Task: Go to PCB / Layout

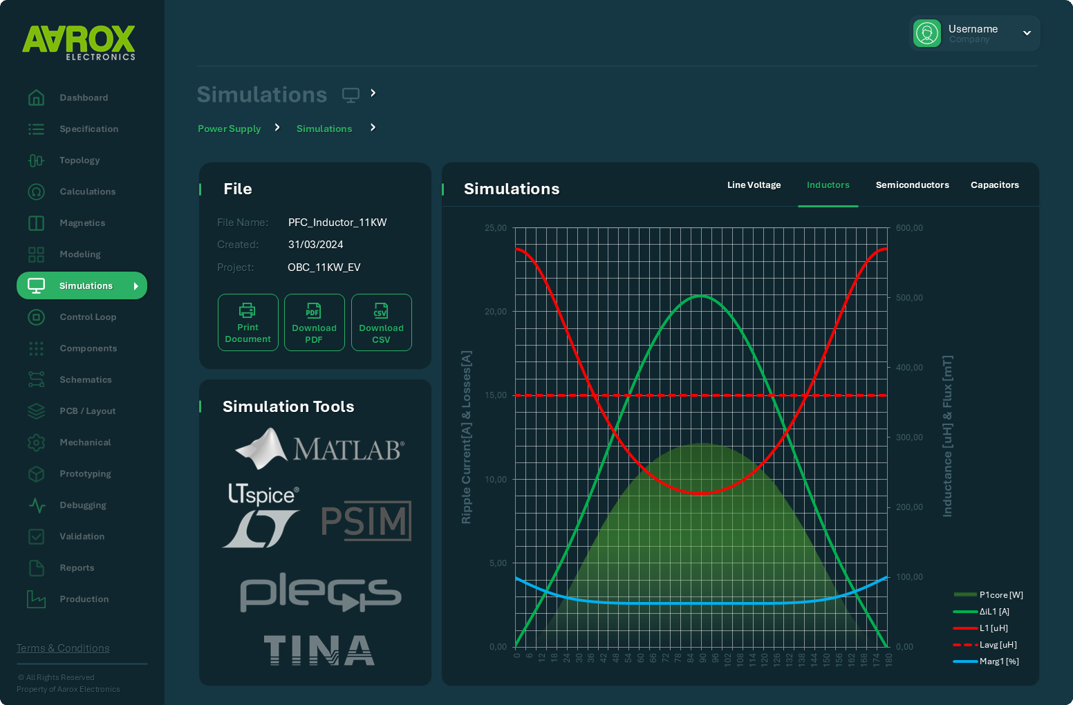Action: pos(88,411)
